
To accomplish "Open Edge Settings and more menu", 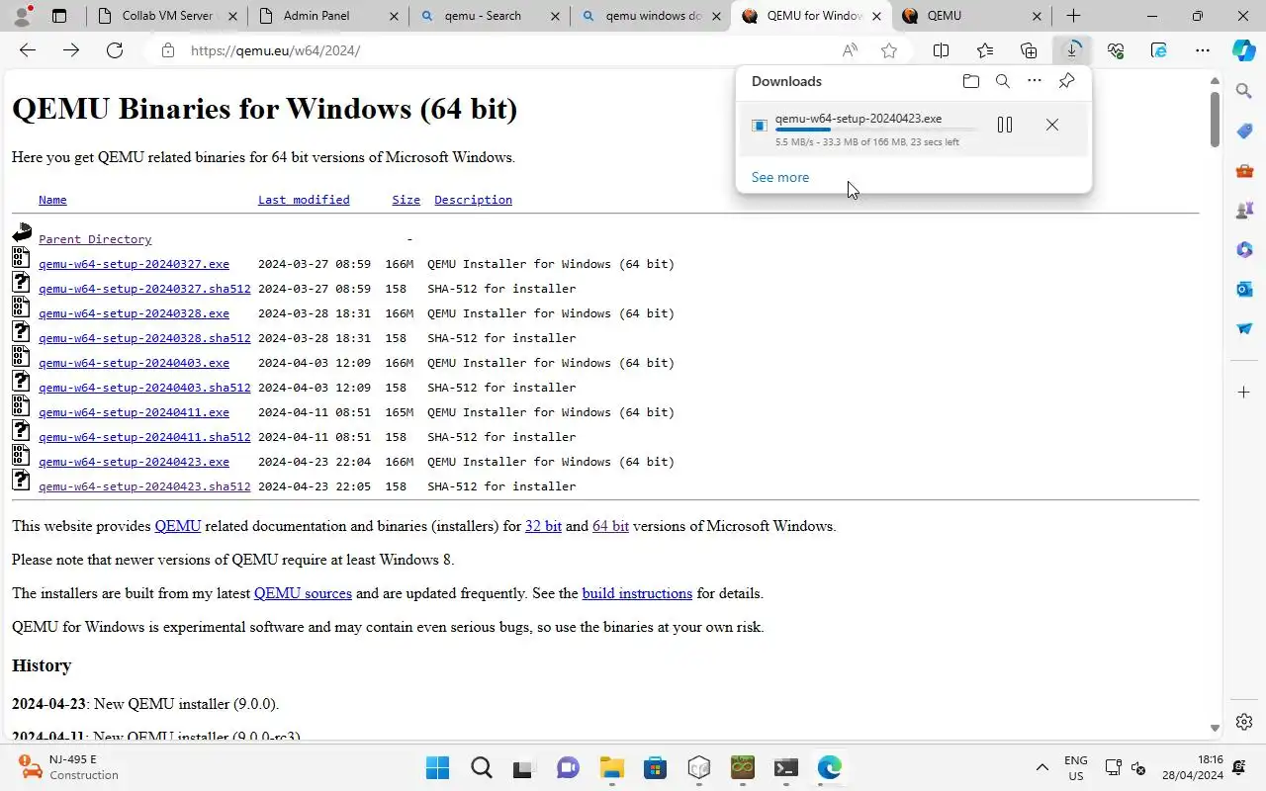I will click(x=1203, y=50).
